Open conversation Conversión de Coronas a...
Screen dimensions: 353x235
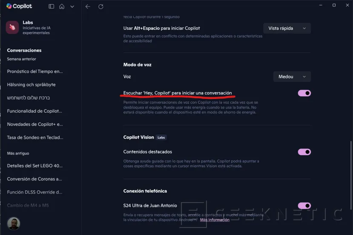tap(34, 179)
